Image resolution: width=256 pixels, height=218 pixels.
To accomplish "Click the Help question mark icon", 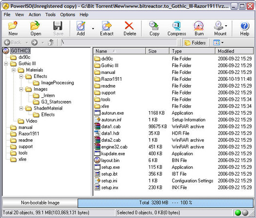I will click(x=244, y=26).
